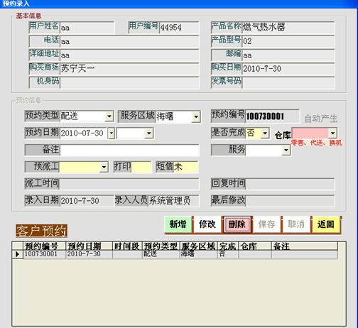The image size is (358, 328).
Task: Click the 用户编号 field showing 44954
Action: click(179, 28)
